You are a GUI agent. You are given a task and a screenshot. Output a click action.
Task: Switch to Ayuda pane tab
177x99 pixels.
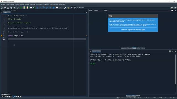point(134,48)
